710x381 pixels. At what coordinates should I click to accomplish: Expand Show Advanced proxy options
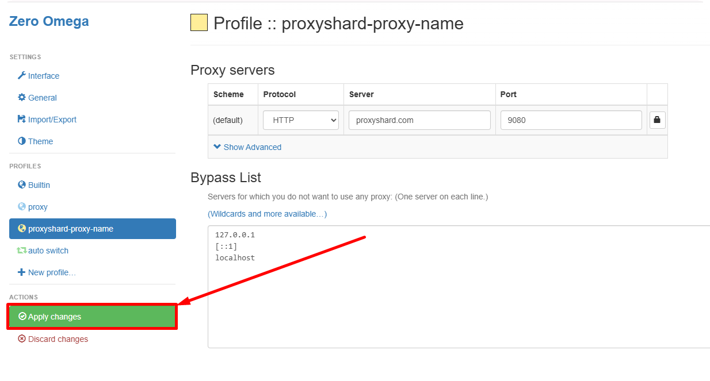[x=247, y=147]
